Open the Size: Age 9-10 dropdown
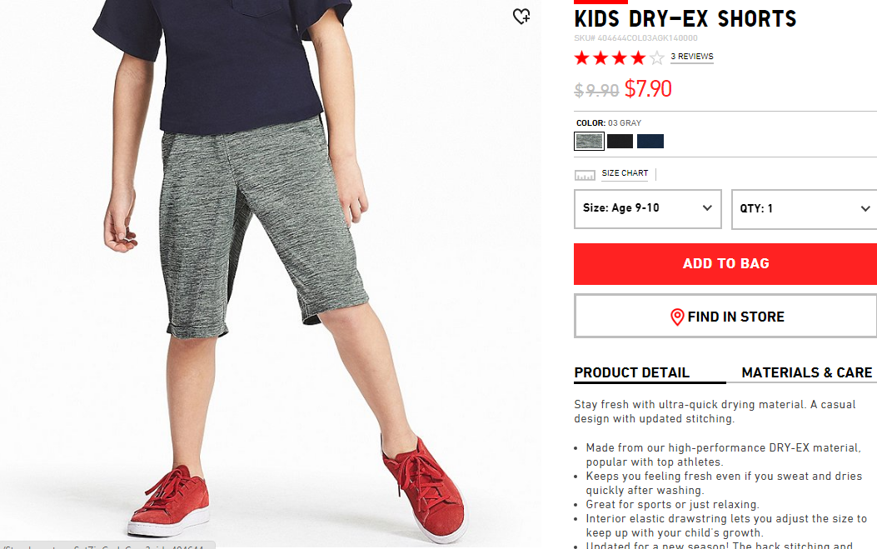This screenshot has width=877, height=549. pos(648,209)
